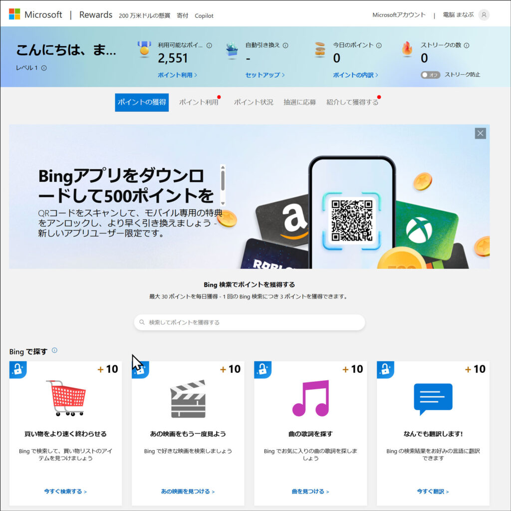Click banner text scrollbar up arrow
The height and width of the screenshot is (511, 511).
(x=223, y=167)
